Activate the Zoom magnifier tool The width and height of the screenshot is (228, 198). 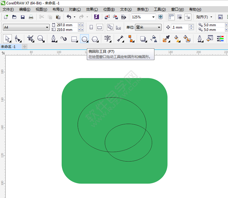tap(41, 39)
